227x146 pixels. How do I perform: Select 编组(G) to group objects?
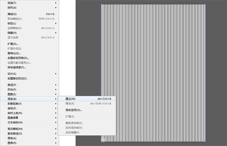12,14
